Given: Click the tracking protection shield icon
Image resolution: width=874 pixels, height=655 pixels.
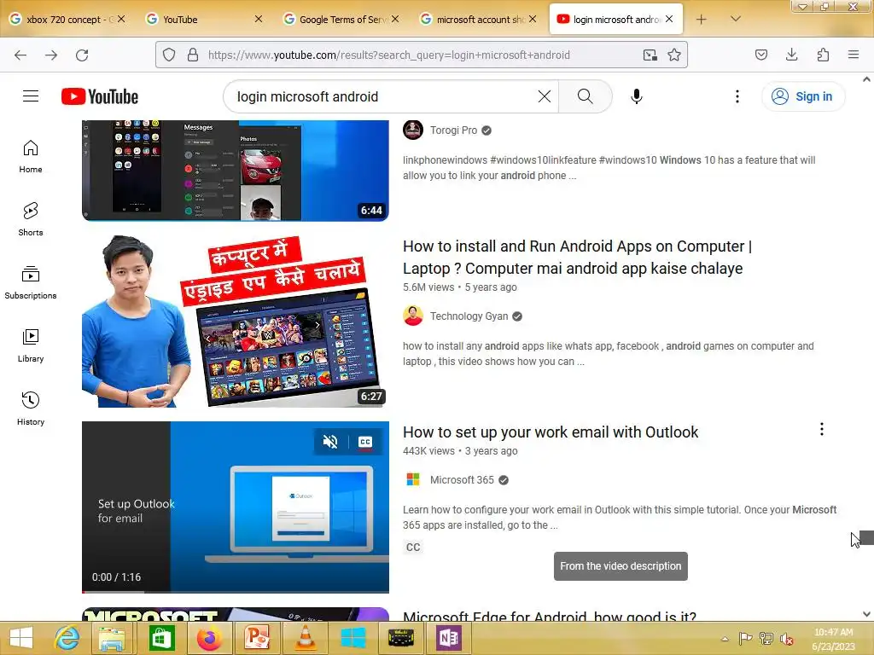Looking at the screenshot, I should (x=169, y=55).
